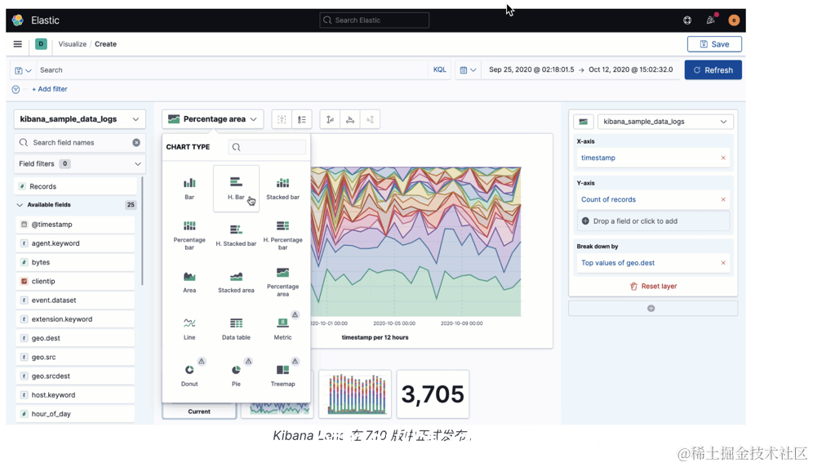Go to Visualize breadcrumb
This screenshot has height=467, width=813.
pos(72,44)
